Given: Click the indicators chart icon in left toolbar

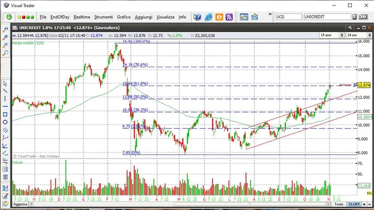Looking at the screenshot, I should tap(5, 188).
